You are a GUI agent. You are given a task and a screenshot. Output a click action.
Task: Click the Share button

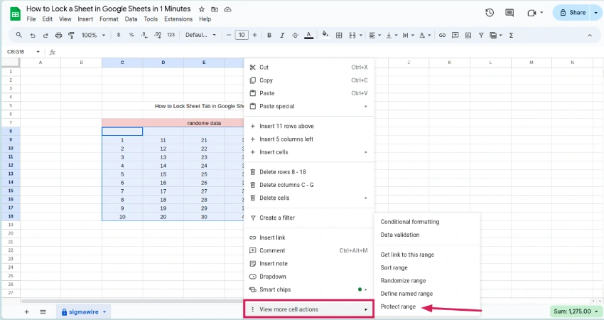click(x=573, y=13)
